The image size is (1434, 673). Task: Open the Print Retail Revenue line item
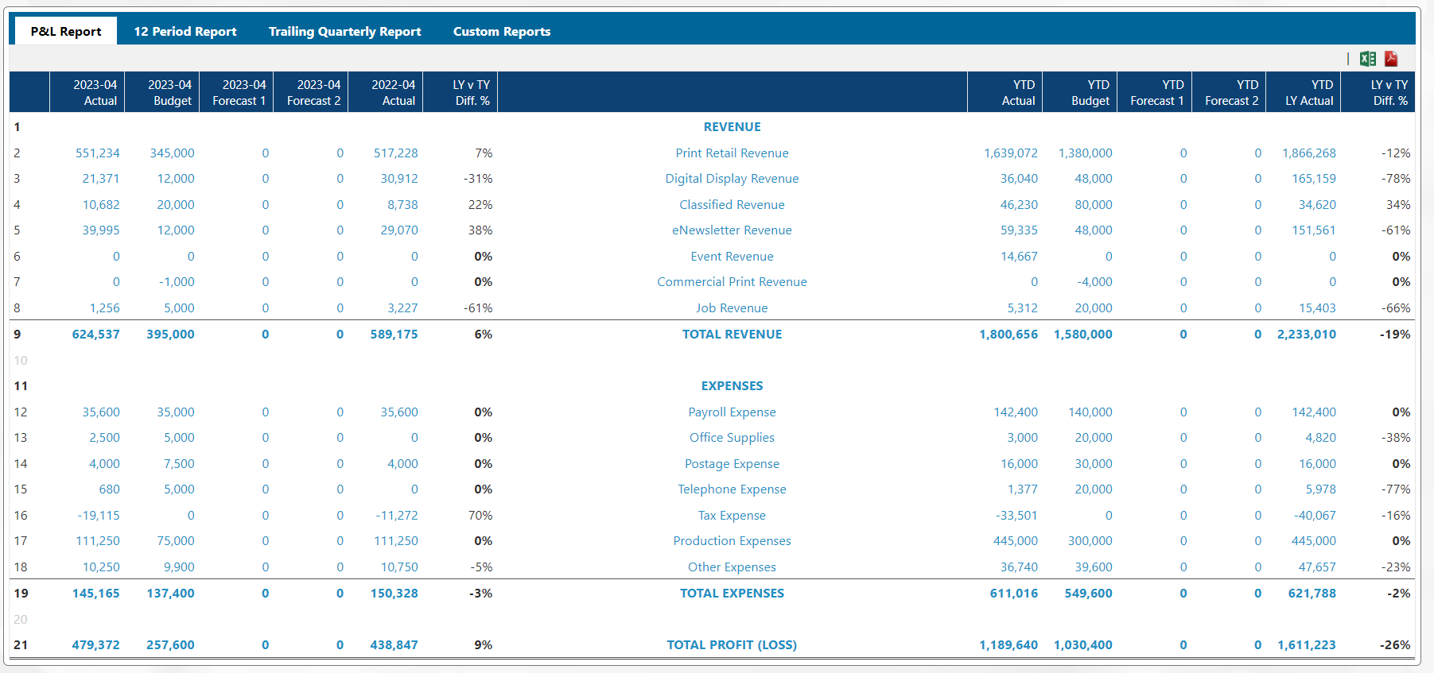click(732, 153)
